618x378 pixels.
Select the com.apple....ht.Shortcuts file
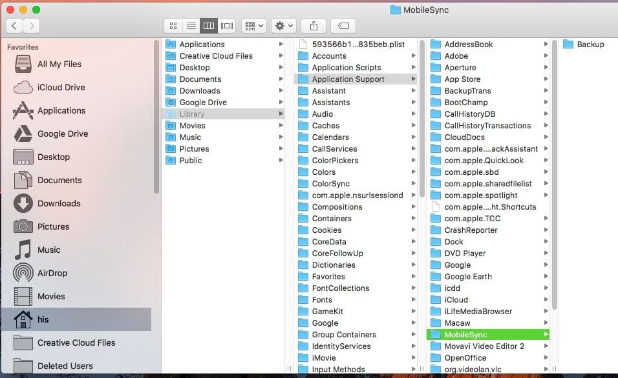click(488, 207)
